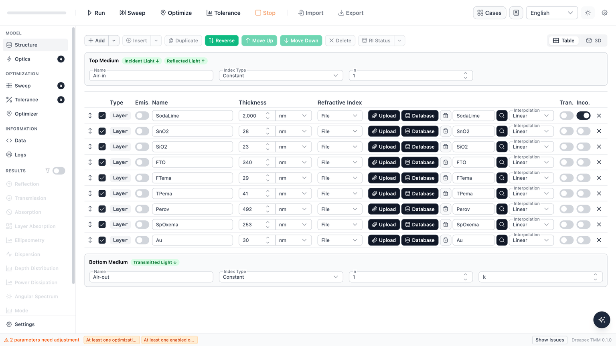616x346 pixels.
Task: Click the drag reorder handle of the Perov row
Action: pos(90,209)
